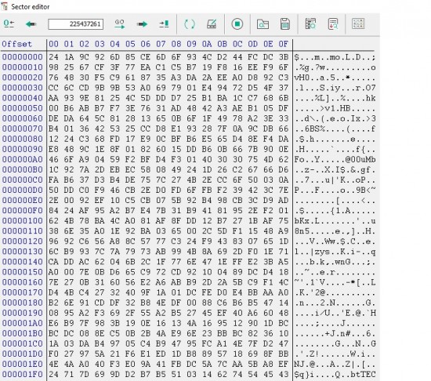Viewport: 431px width, 381px height.
Task: Click byte 5C in row 00000060
Action: [100, 118]
